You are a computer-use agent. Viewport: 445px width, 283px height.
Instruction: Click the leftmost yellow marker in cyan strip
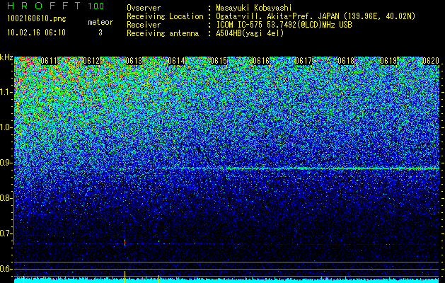coord(23,279)
